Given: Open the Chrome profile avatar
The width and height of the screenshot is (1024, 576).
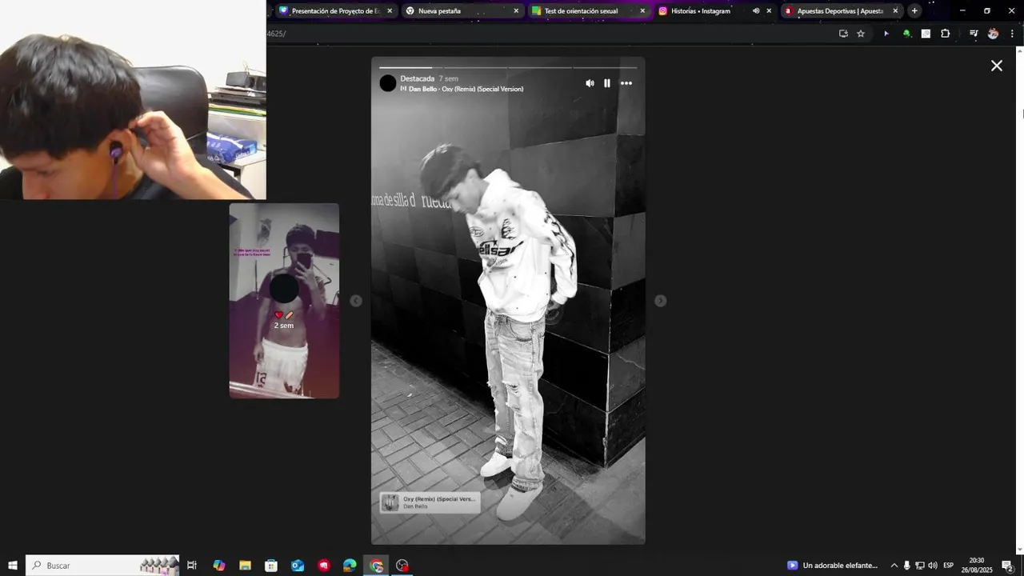Looking at the screenshot, I should point(993,34).
